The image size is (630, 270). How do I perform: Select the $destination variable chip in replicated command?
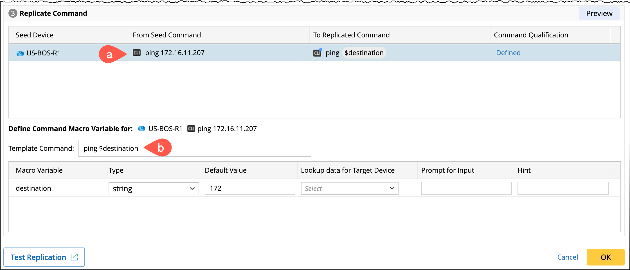pos(364,53)
